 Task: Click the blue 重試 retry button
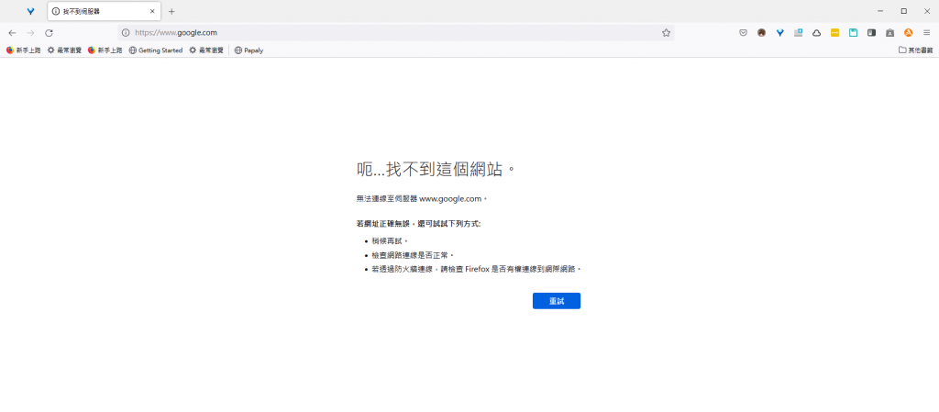(x=557, y=301)
